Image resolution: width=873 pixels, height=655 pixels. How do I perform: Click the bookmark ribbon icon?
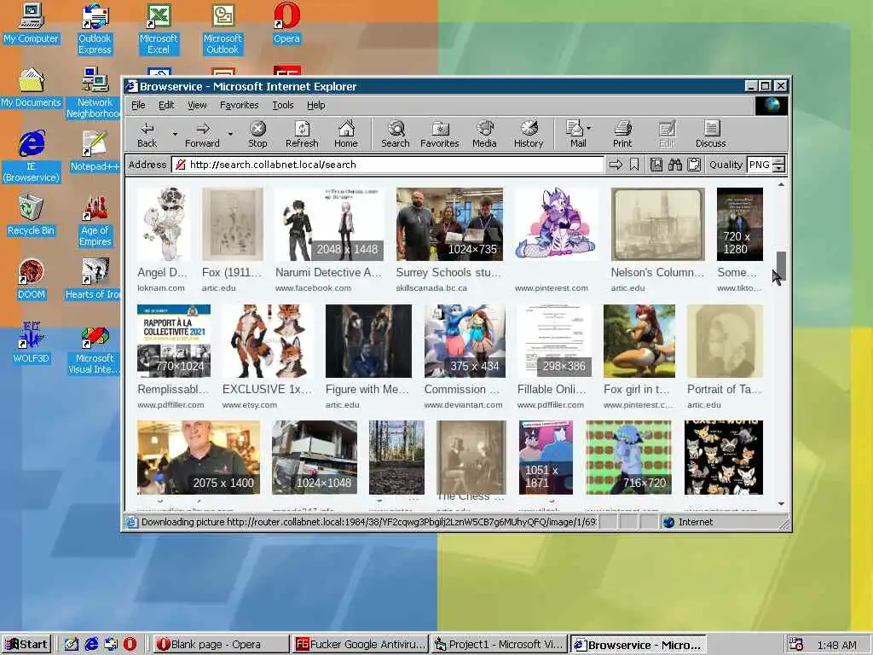(x=634, y=165)
